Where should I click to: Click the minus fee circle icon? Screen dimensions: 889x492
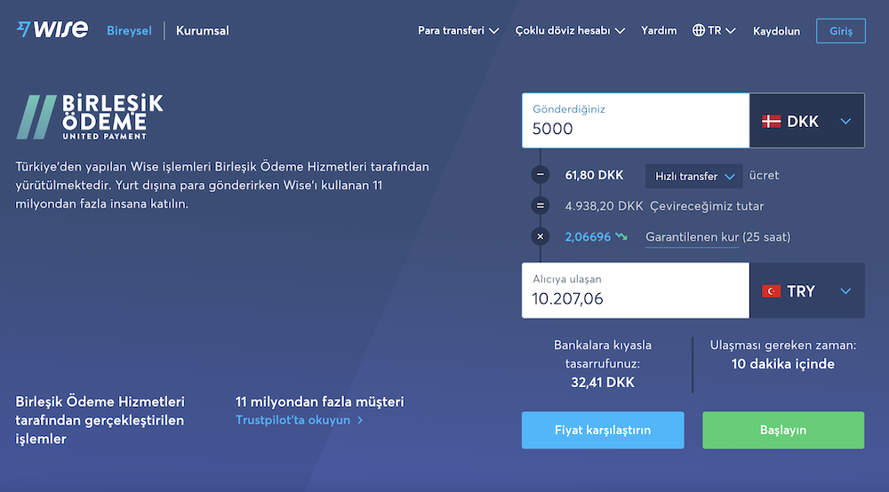[x=541, y=175]
